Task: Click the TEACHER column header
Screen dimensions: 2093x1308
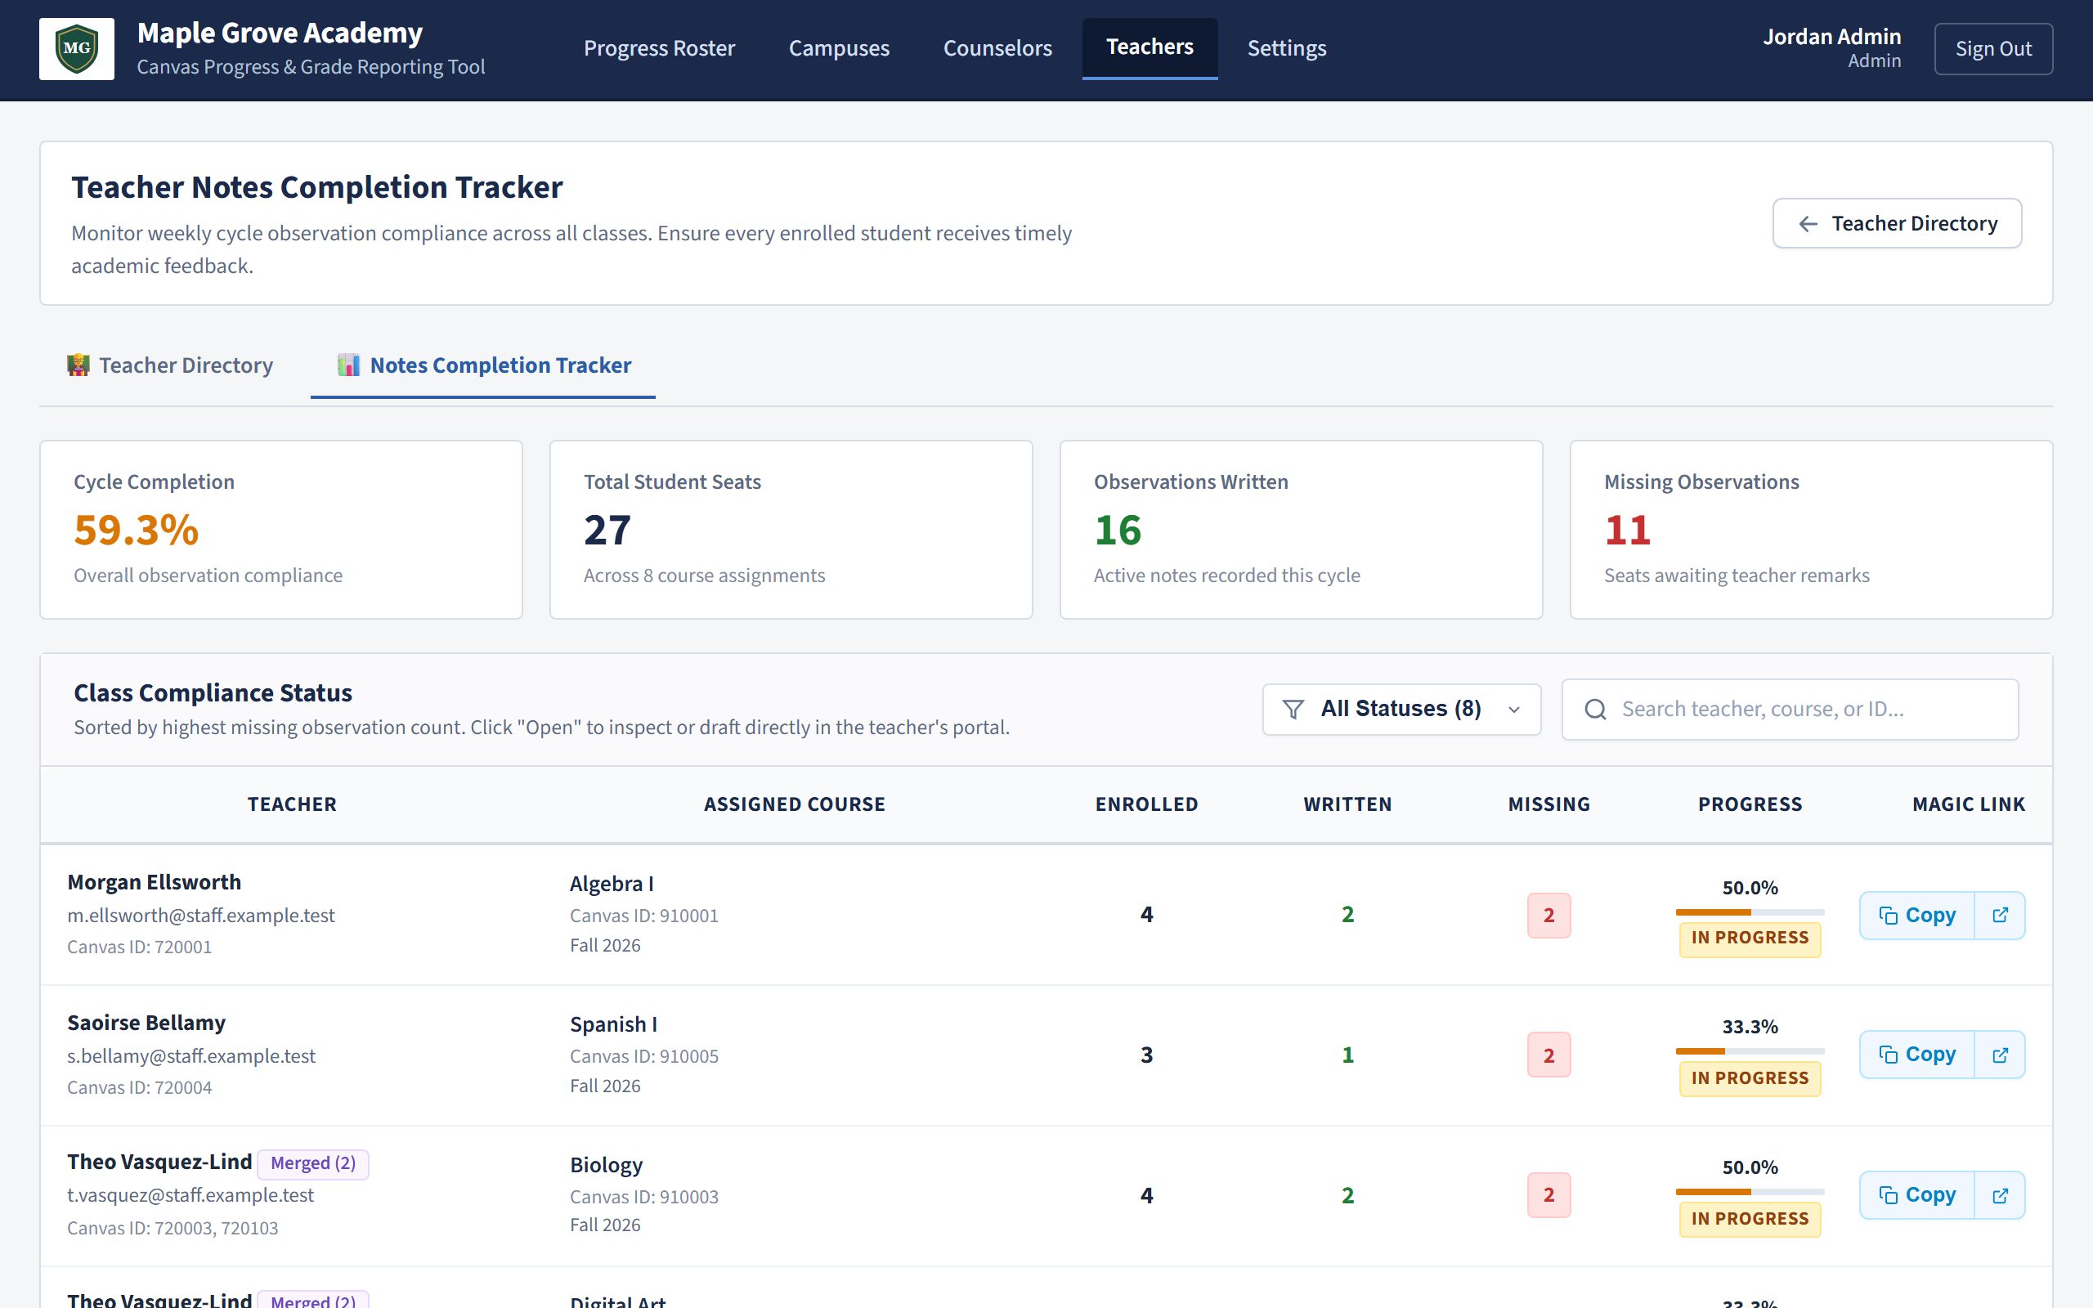Action: [x=293, y=804]
